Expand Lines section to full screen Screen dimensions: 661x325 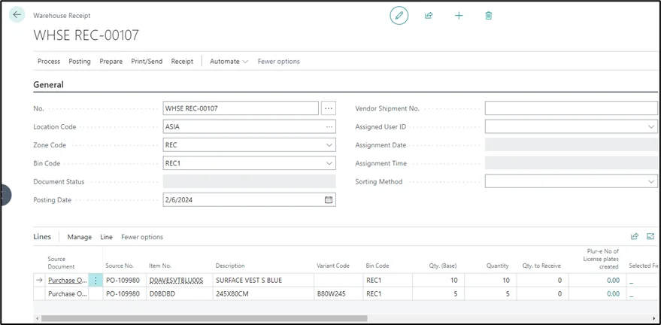click(x=650, y=236)
